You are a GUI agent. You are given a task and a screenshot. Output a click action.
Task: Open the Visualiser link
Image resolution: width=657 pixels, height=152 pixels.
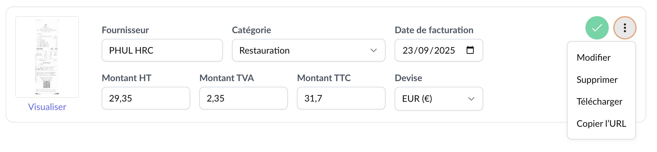47,107
